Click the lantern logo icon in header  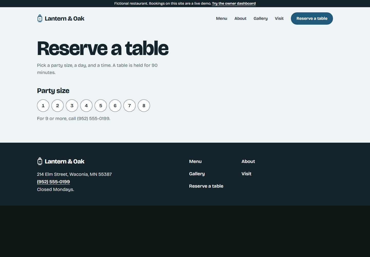tap(40, 18)
